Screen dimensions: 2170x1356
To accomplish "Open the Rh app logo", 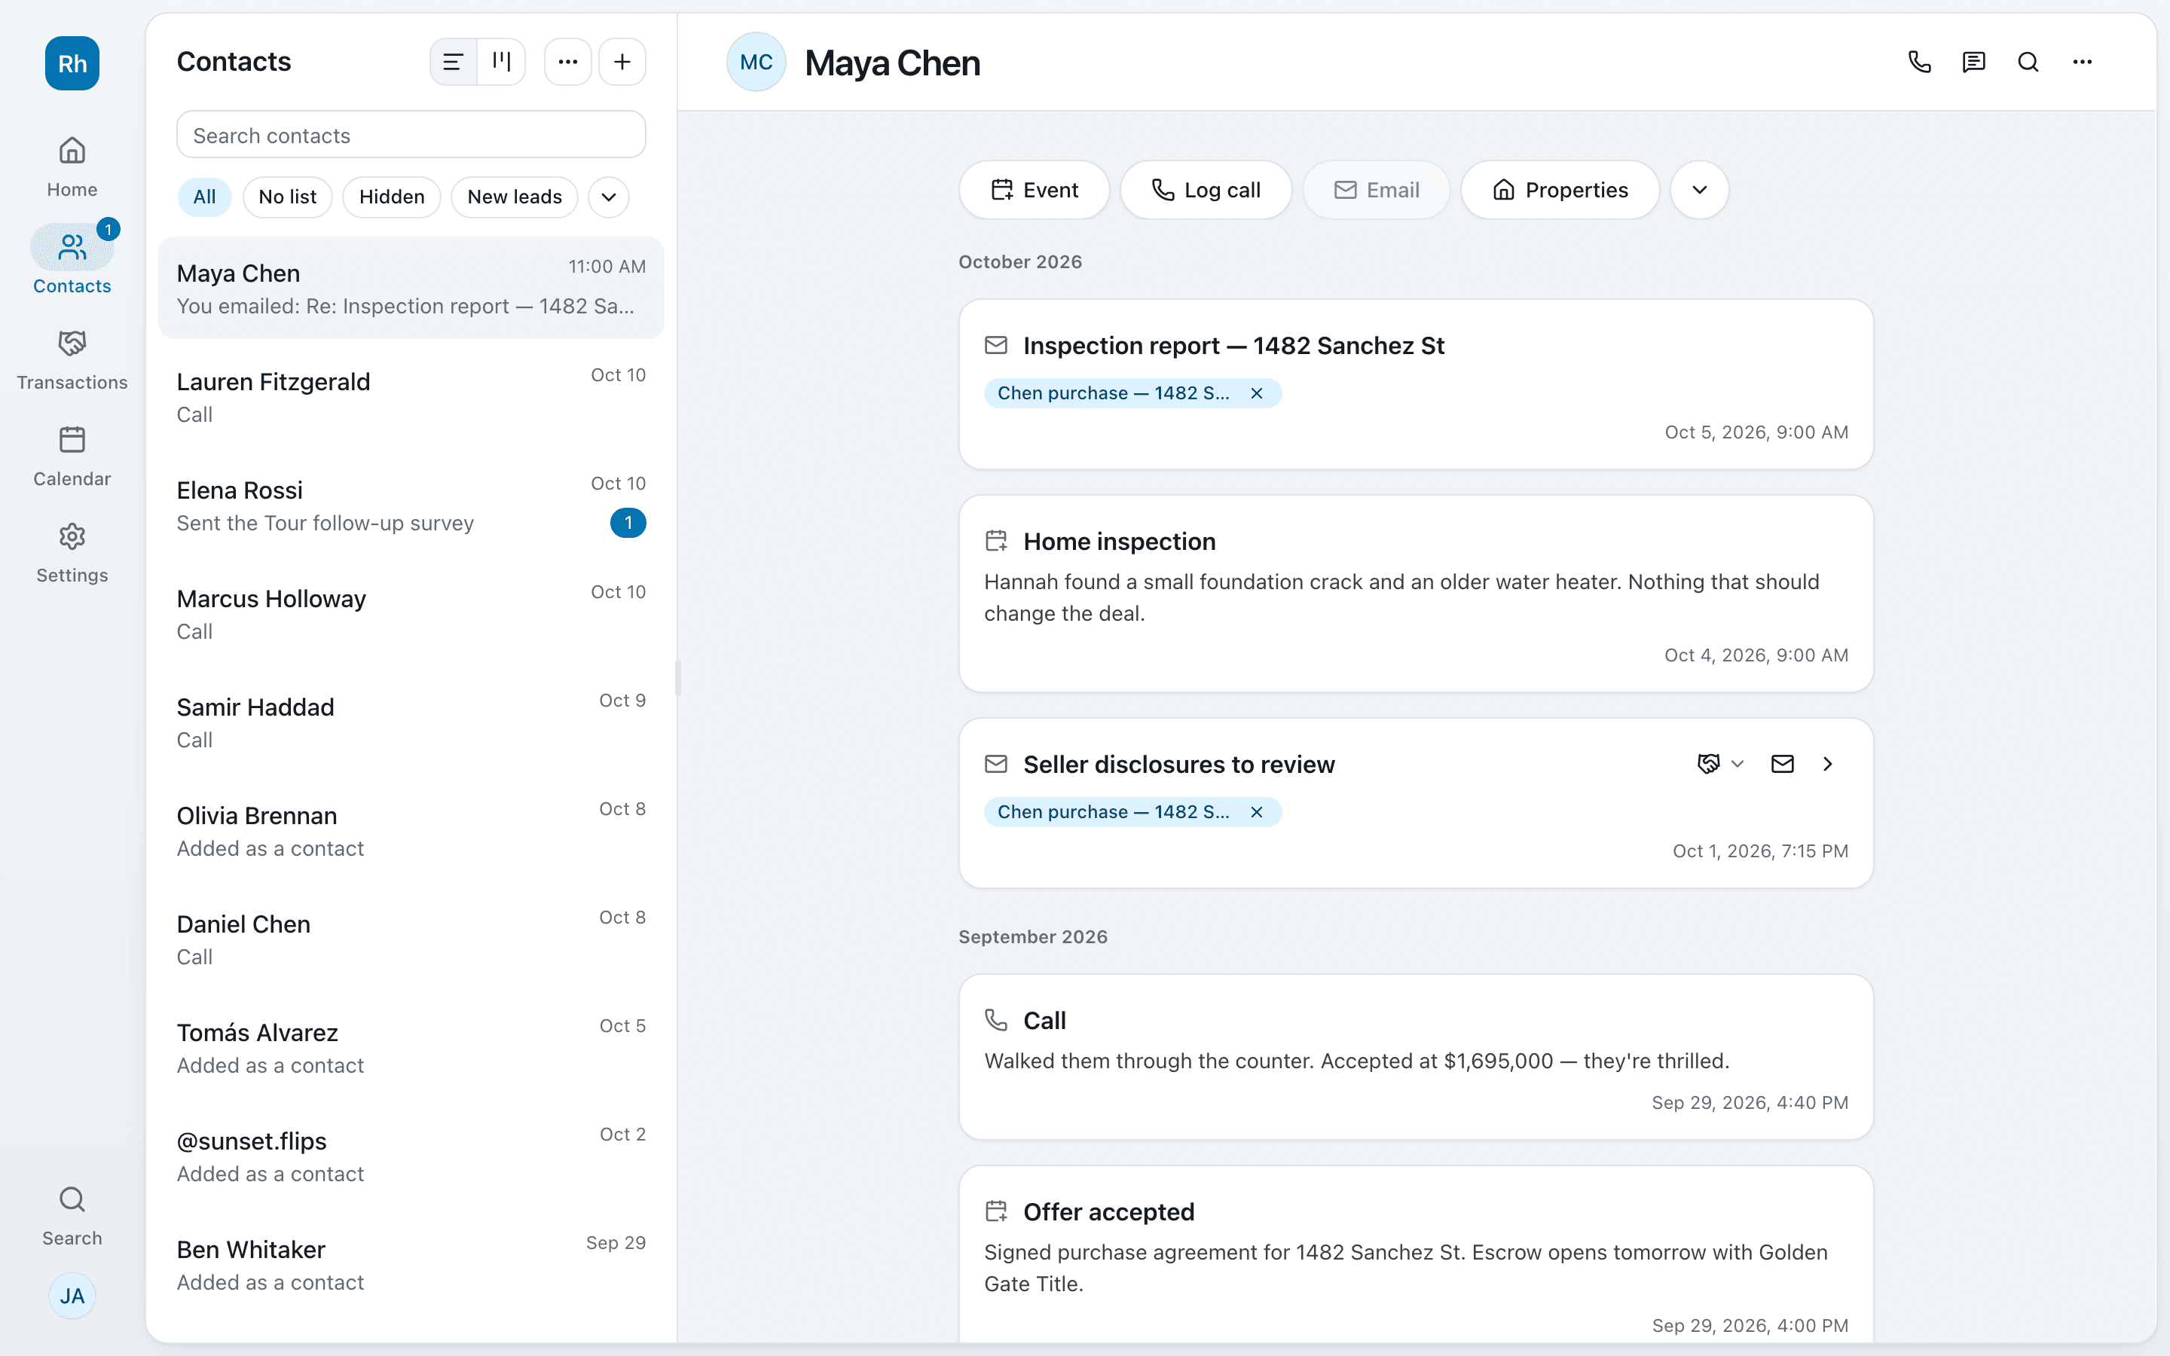I will point(72,63).
